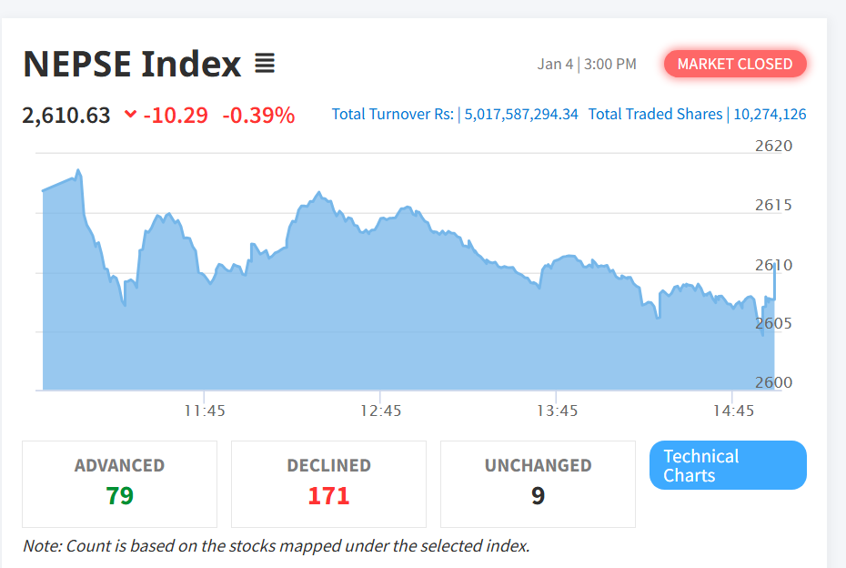The image size is (846, 568).
Task: Click the 14:45 time axis label
Action: pos(734,411)
